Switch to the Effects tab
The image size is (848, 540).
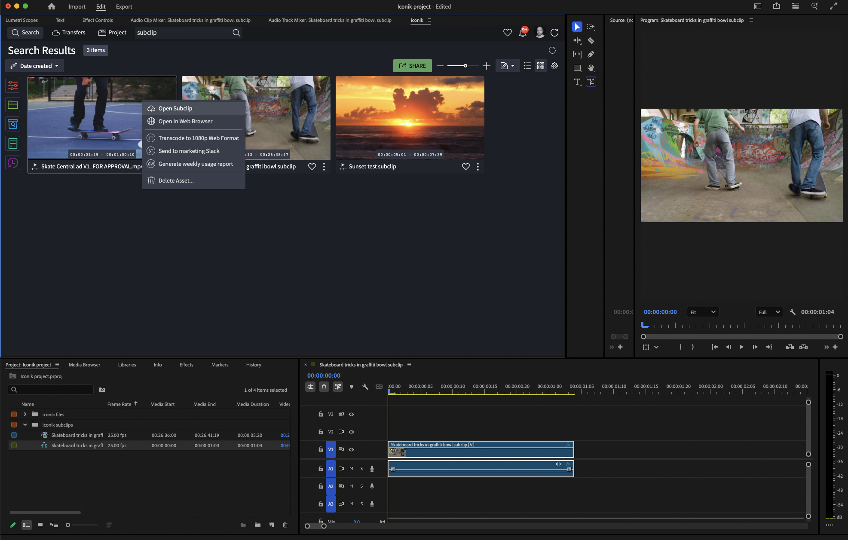pos(186,365)
